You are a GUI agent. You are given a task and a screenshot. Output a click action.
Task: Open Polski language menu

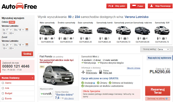pos(138,6)
